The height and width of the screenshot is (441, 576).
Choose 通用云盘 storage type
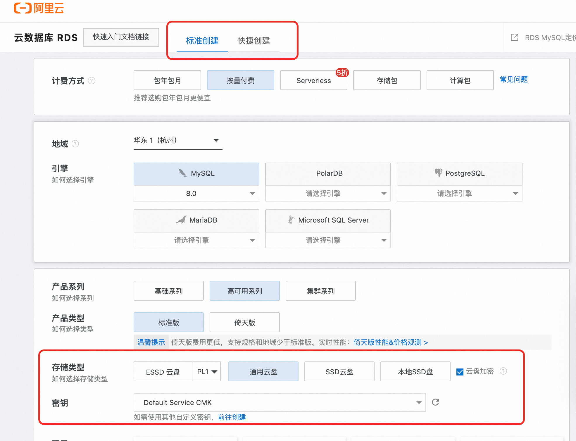click(263, 371)
